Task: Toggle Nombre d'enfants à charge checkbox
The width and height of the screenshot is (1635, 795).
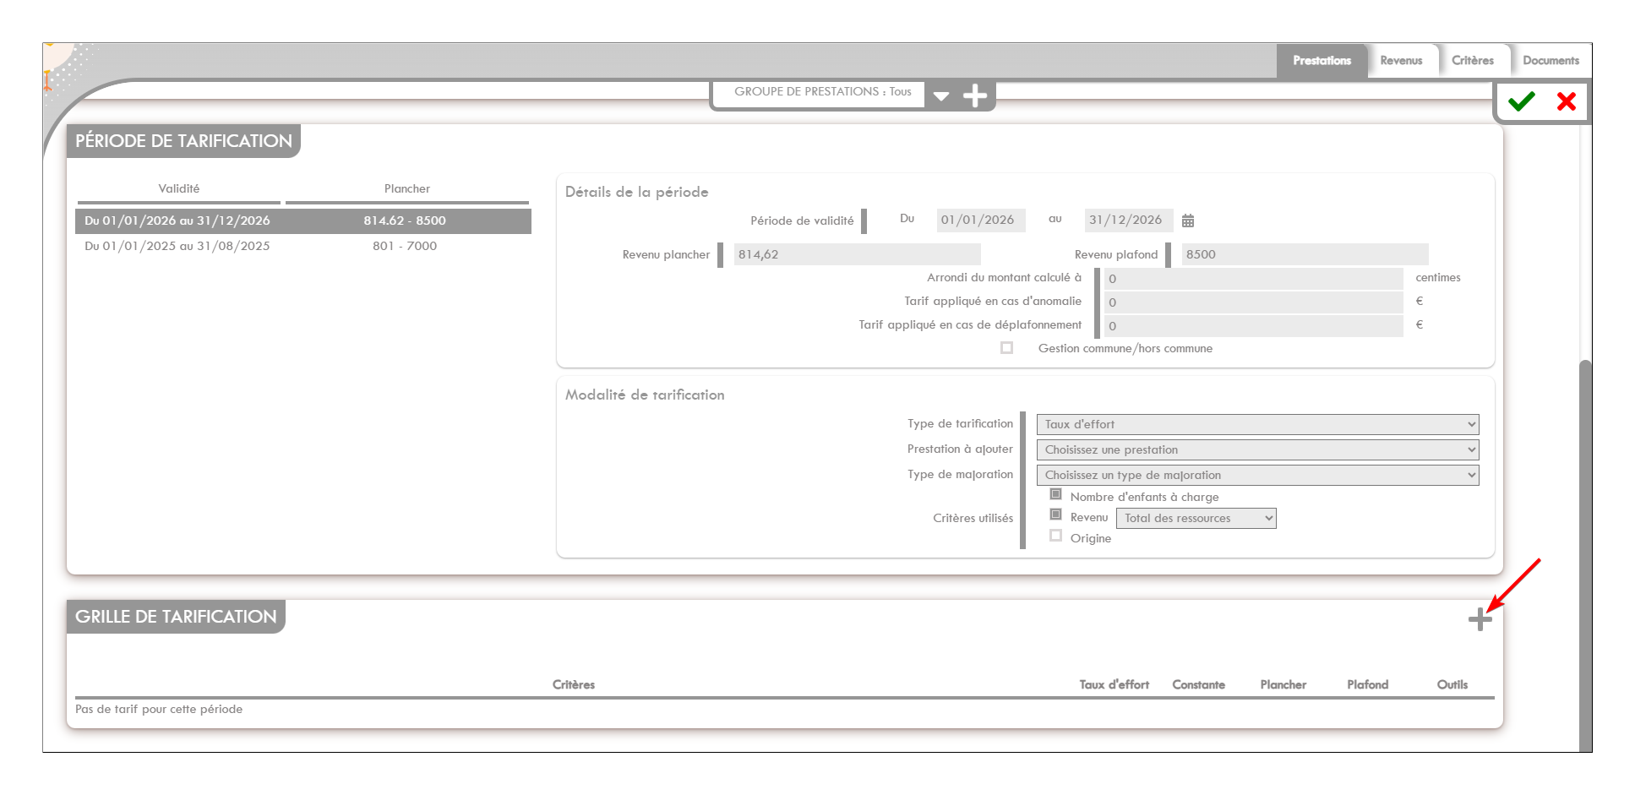Action: point(1055,494)
